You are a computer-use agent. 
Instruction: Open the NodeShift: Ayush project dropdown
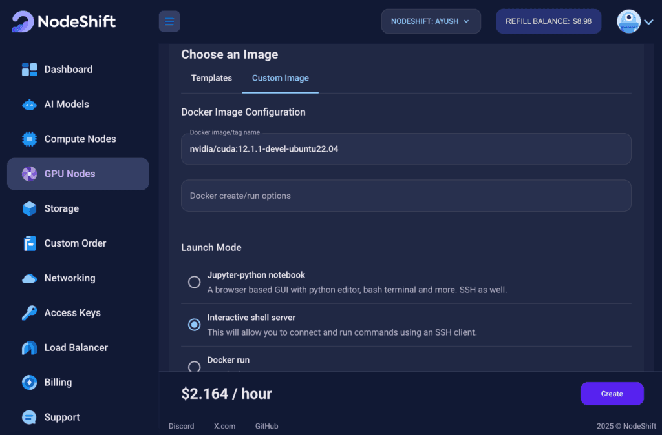pyautogui.click(x=431, y=21)
